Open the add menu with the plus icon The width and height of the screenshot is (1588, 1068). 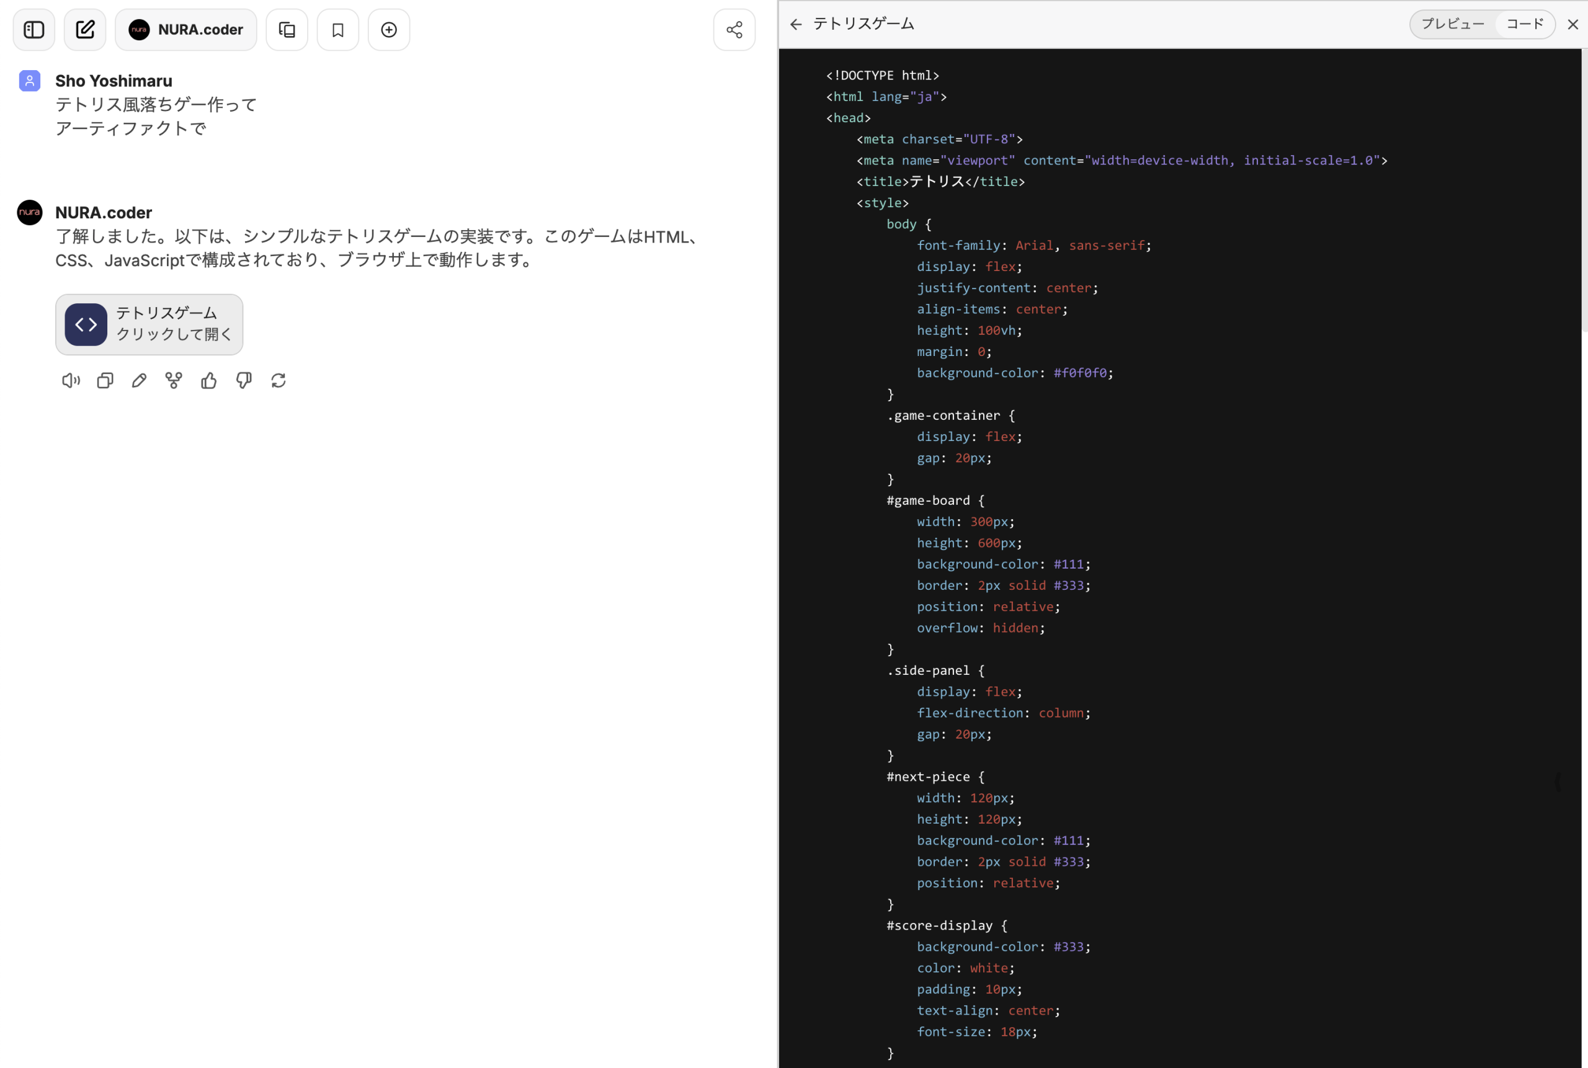pyautogui.click(x=389, y=29)
